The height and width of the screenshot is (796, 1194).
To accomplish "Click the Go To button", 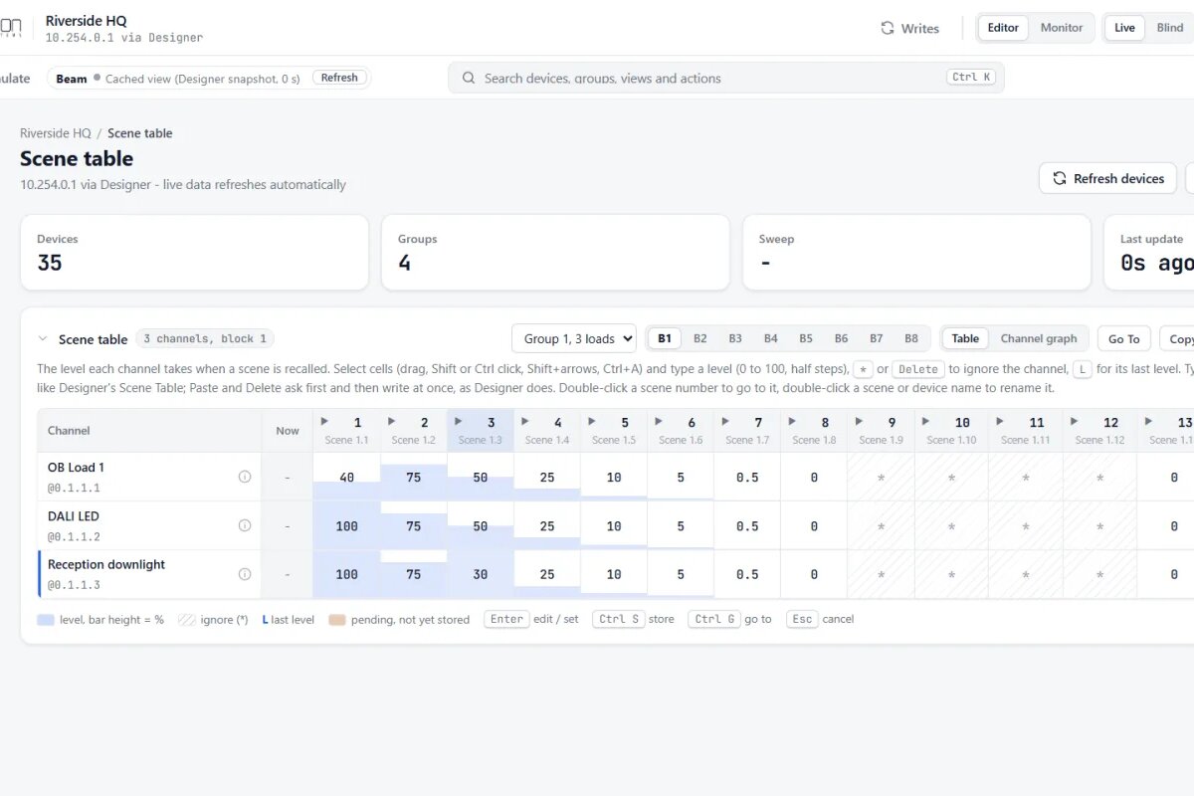I will click(x=1124, y=338).
